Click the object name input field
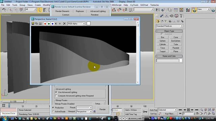This screenshot has width=216, height=121. tap(167, 61)
